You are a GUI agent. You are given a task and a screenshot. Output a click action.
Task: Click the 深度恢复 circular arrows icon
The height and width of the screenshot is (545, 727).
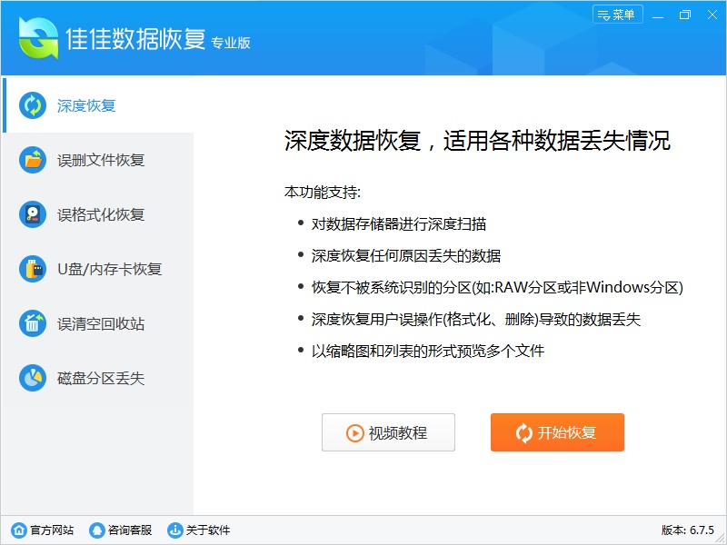tap(33, 105)
